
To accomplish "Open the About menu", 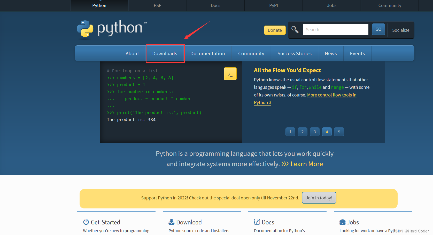I will point(132,53).
